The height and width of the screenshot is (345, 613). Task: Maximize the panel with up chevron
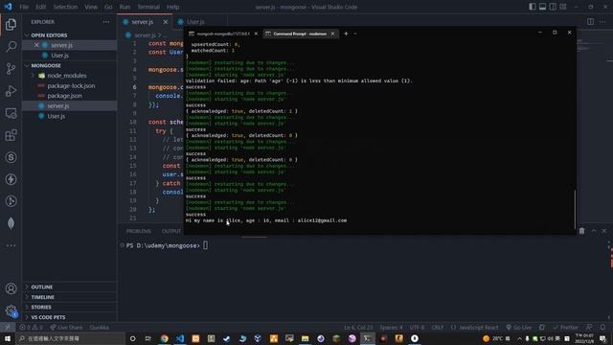[594, 231]
